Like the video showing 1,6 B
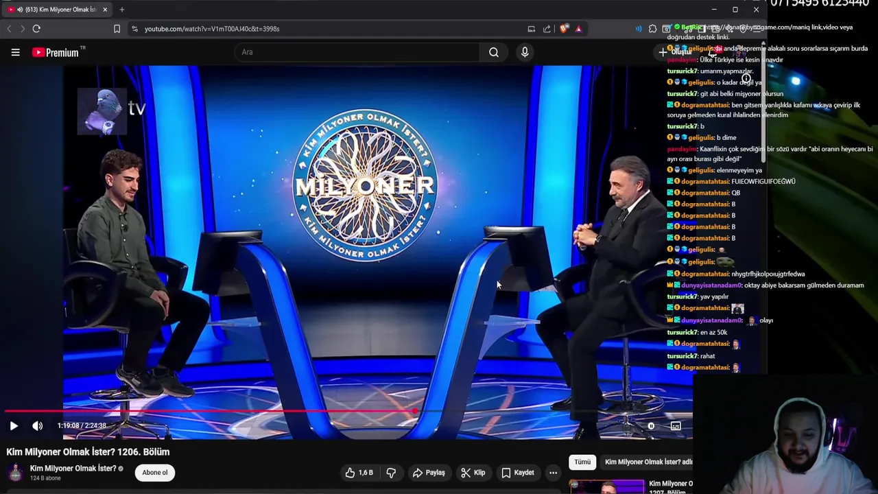This screenshot has width=878, height=494. point(359,473)
